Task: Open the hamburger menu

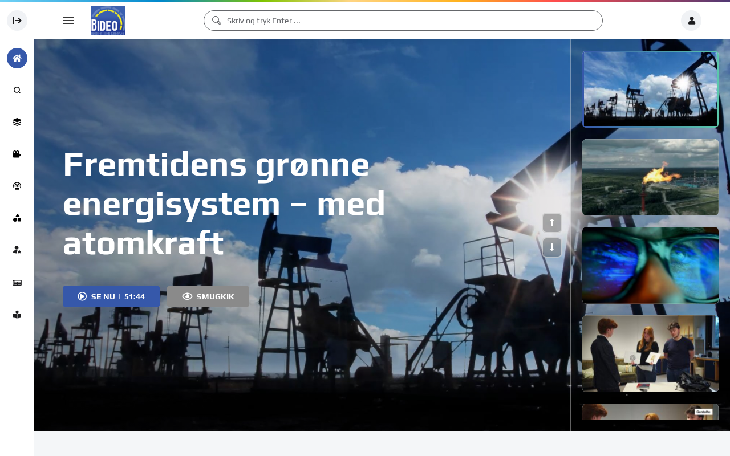Action: point(68,21)
